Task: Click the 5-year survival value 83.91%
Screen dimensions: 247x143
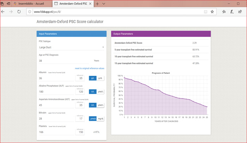Action: (195, 50)
